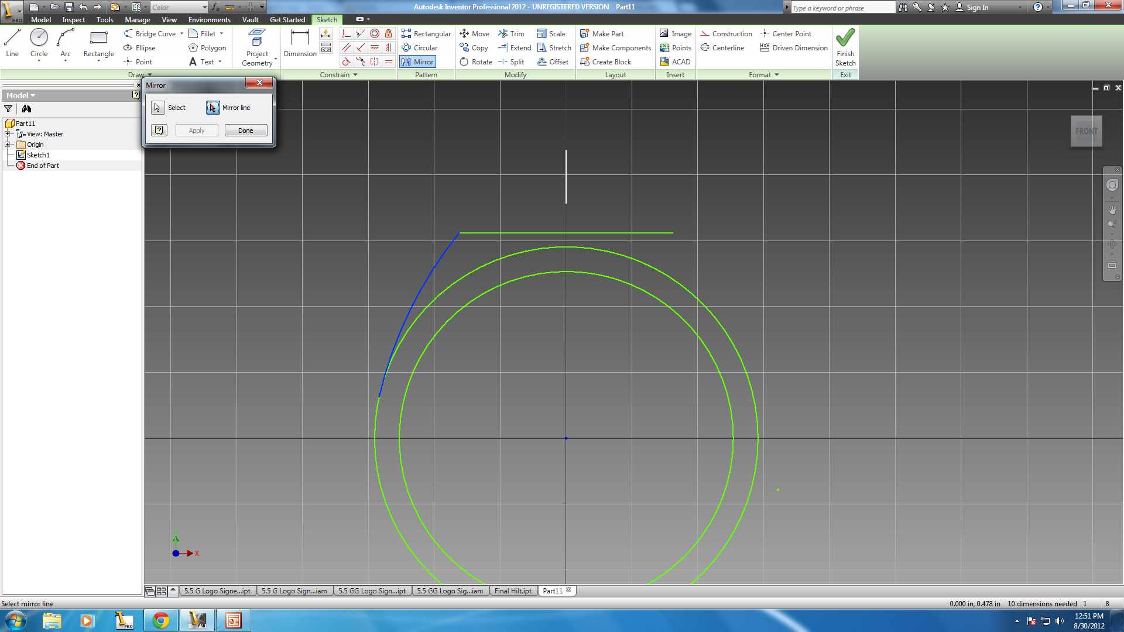The image size is (1124, 632).
Task: Apply the Symmetric constraint
Action: click(x=375, y=61)
